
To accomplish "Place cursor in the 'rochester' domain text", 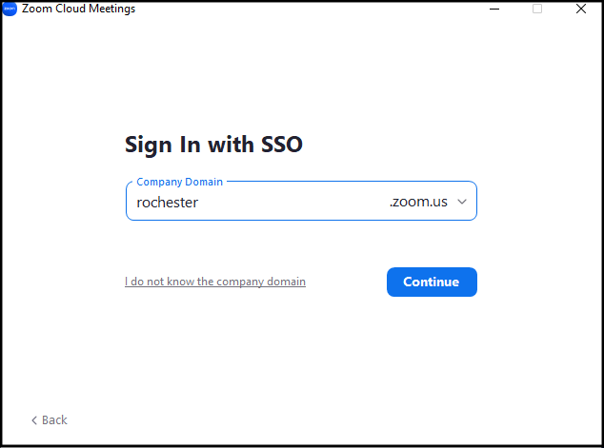I will coord(167,203).
